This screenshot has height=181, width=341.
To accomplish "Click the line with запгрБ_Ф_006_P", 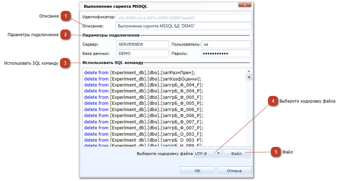I will pos(143,115).
